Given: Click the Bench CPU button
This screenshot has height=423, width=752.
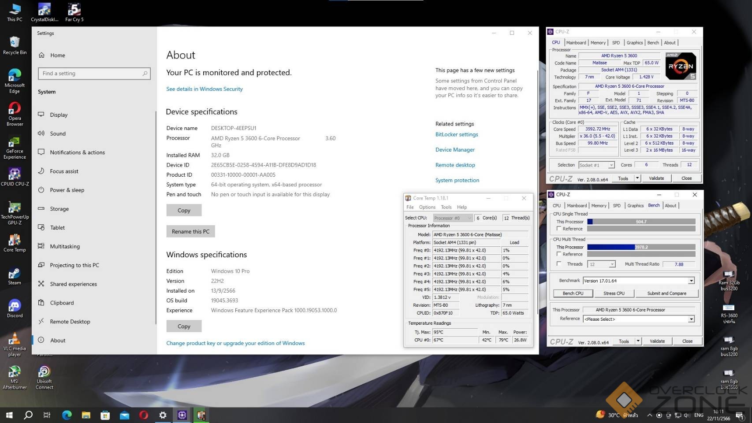Looking at the screenshot, I should [x=573, y=293].
